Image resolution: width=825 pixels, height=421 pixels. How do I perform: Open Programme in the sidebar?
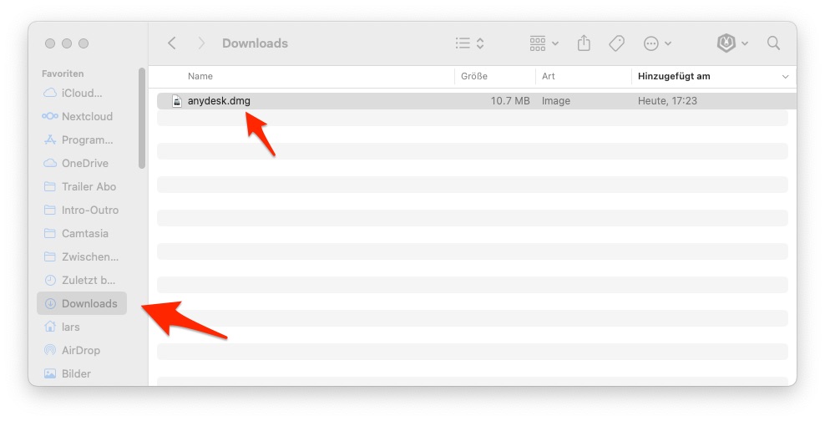pyautogui.click(x=82, y=140)
